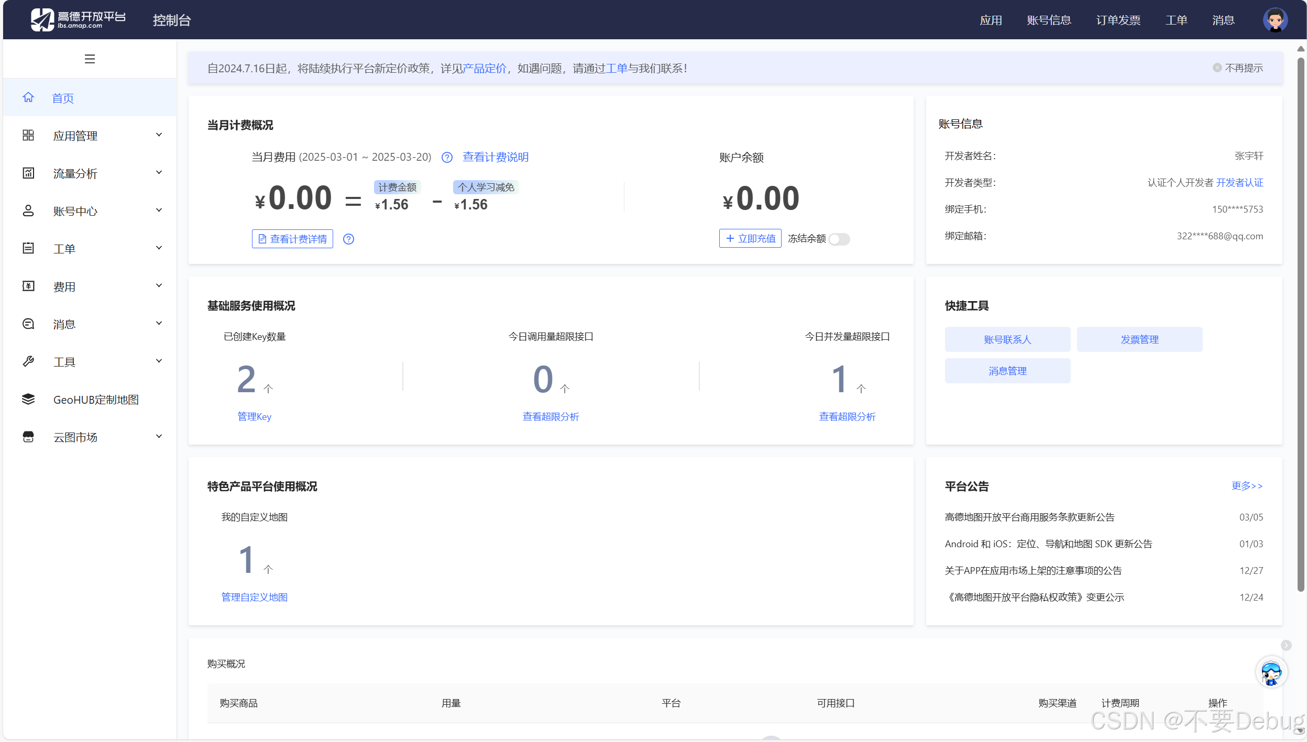
Task: Toggle the 冻结余额 switch
Action: [x=839, y=239]
